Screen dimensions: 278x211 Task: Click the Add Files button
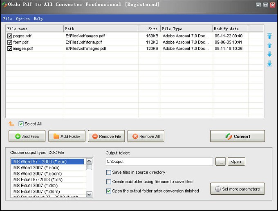[x=27, y=136]
